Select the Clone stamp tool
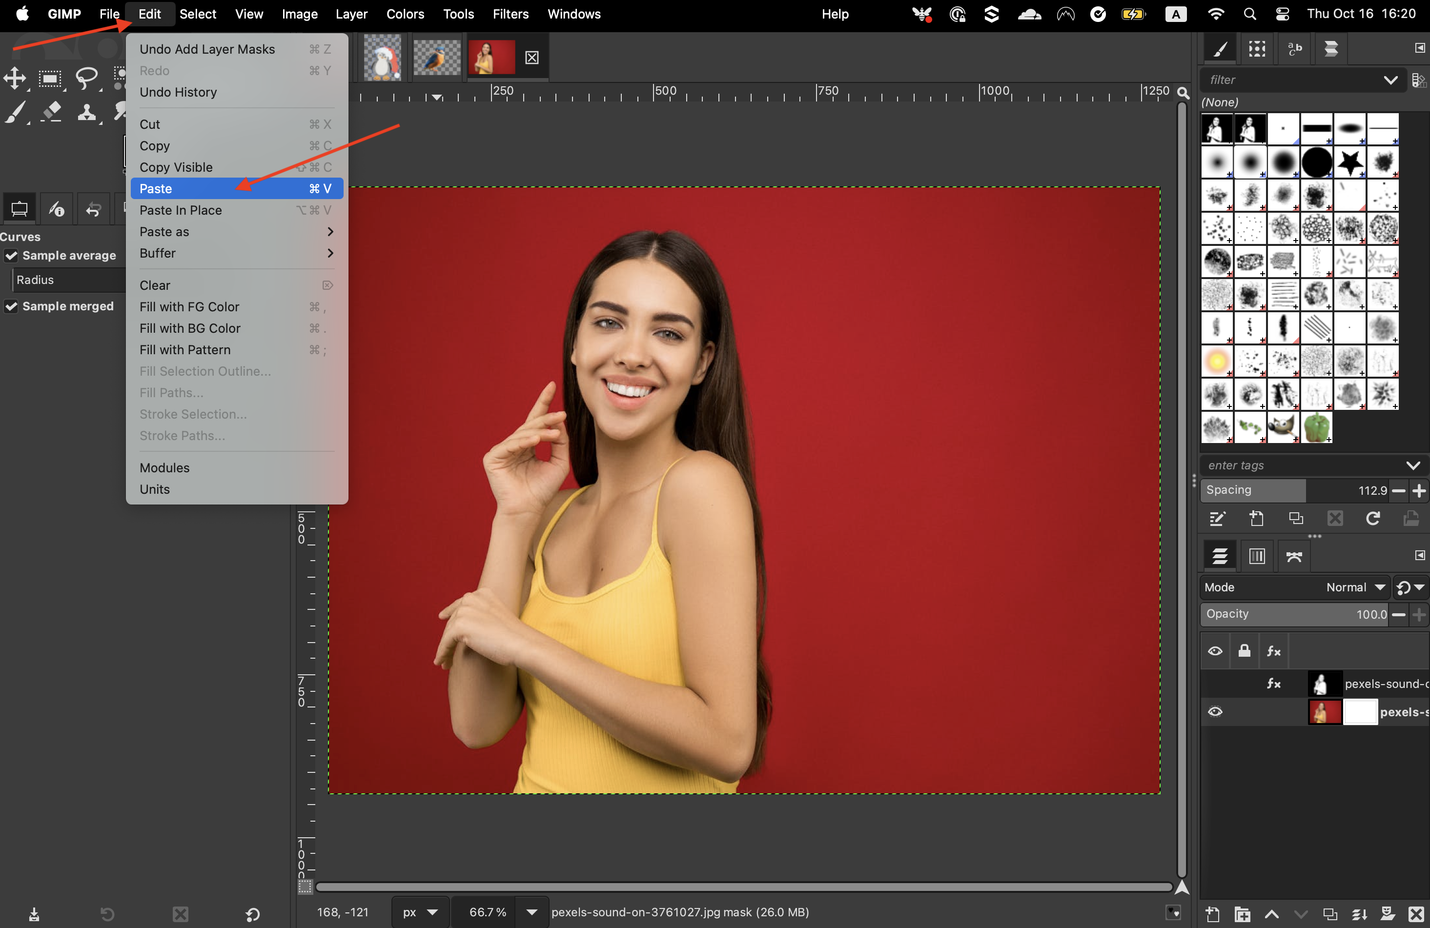The image size is (1430, 928). pyautogui.click(x=87, y=112)
